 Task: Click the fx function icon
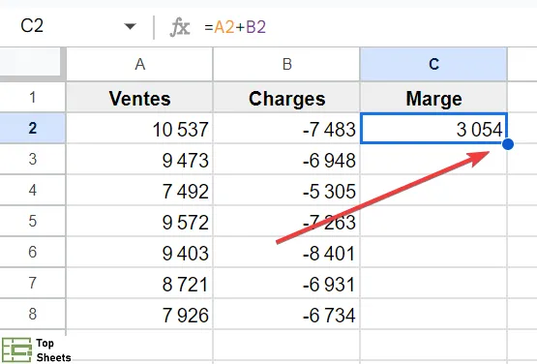(180, 27)
